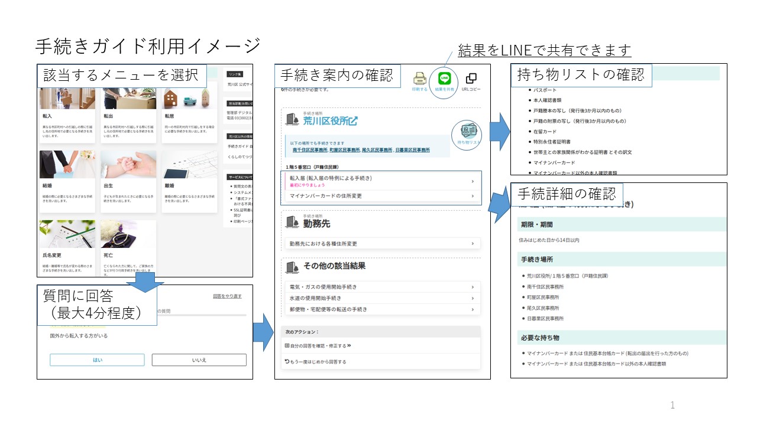This screenshot has height=425, width=757.
Task: Click the question progress bar
Action: [202, 315]
